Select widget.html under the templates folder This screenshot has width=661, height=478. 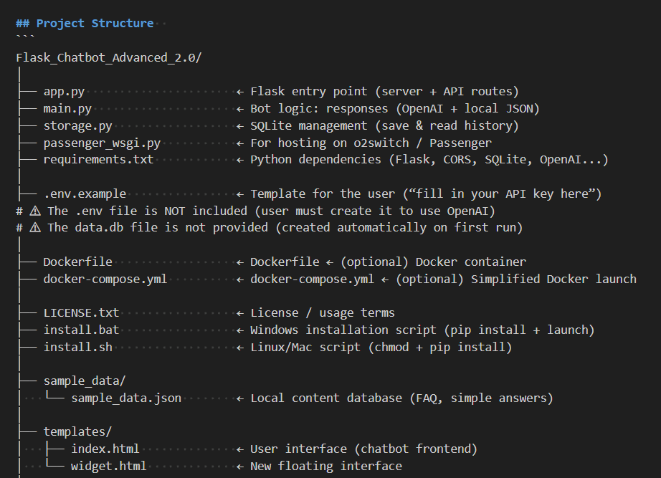[109, 466]
